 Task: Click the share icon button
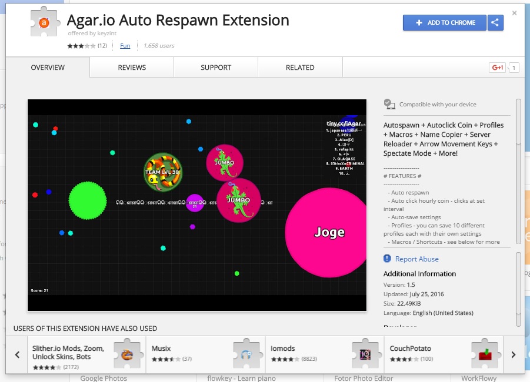495,23
